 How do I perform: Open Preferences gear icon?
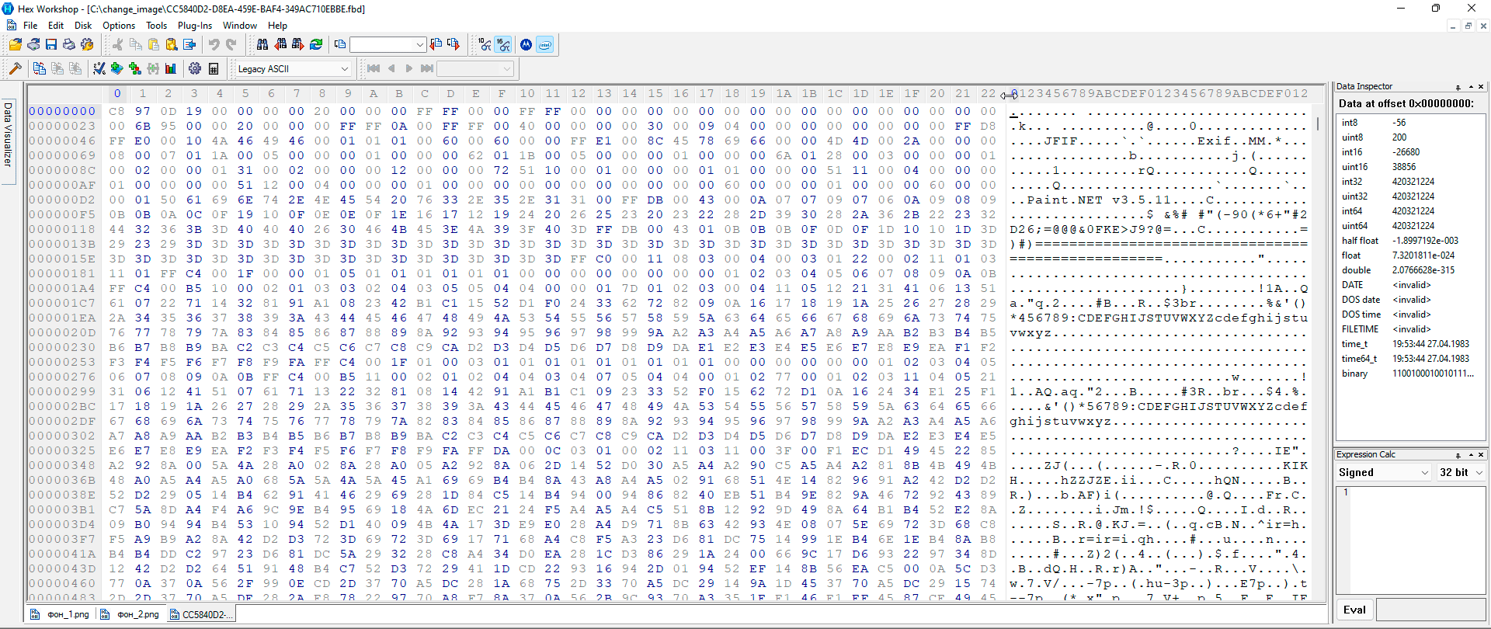[195, 69]
